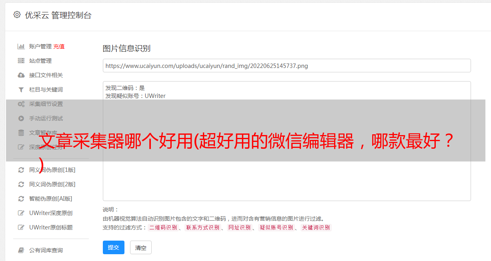The width and height of the screenshot is (491, 261).
Task: Click the 发现疑似账号：UWriter result line
Action: click(x=135, y=96)
